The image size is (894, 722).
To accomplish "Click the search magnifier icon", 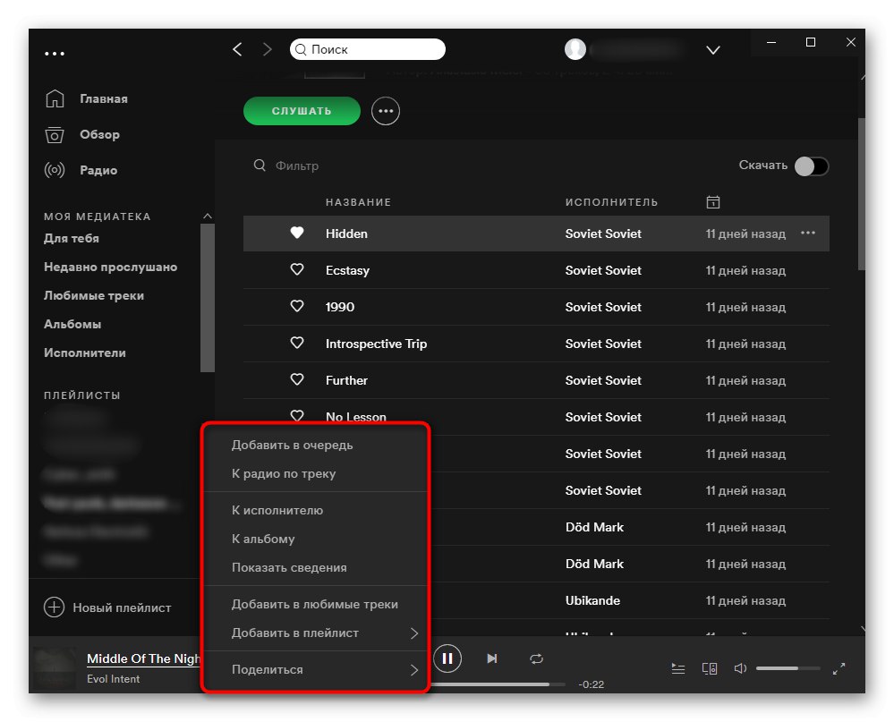I will pyautogui.click(x=301, y=49).
